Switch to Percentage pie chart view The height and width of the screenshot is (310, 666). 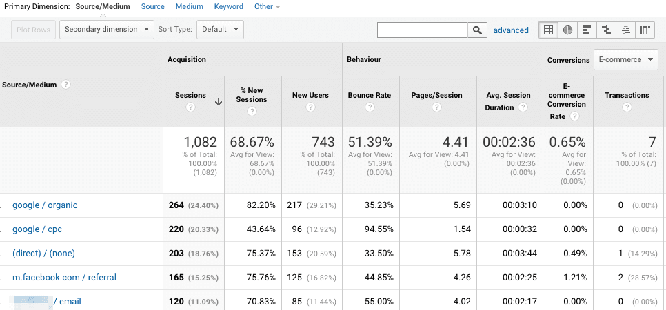(567, 30)
